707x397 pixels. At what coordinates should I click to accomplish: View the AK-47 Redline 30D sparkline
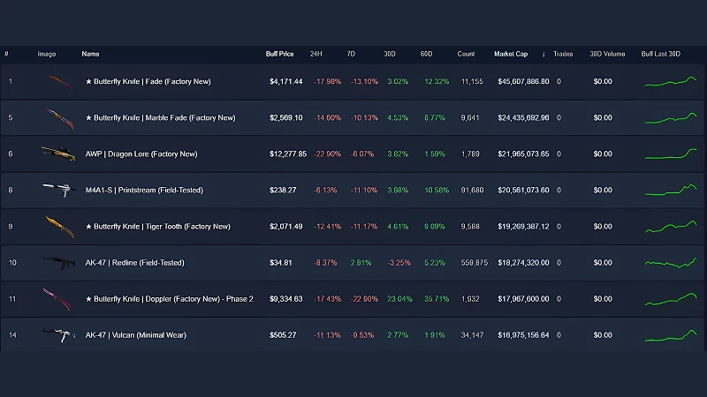tap(671, 262)
